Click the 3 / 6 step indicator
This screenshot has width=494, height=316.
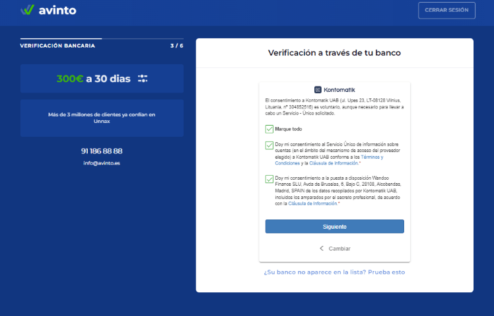pos(177,46)
